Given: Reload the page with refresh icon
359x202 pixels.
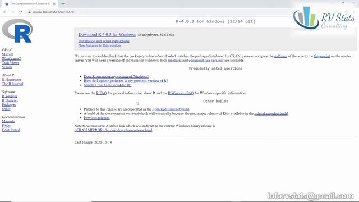Looking at the screenshot, I should click(20, 12).
